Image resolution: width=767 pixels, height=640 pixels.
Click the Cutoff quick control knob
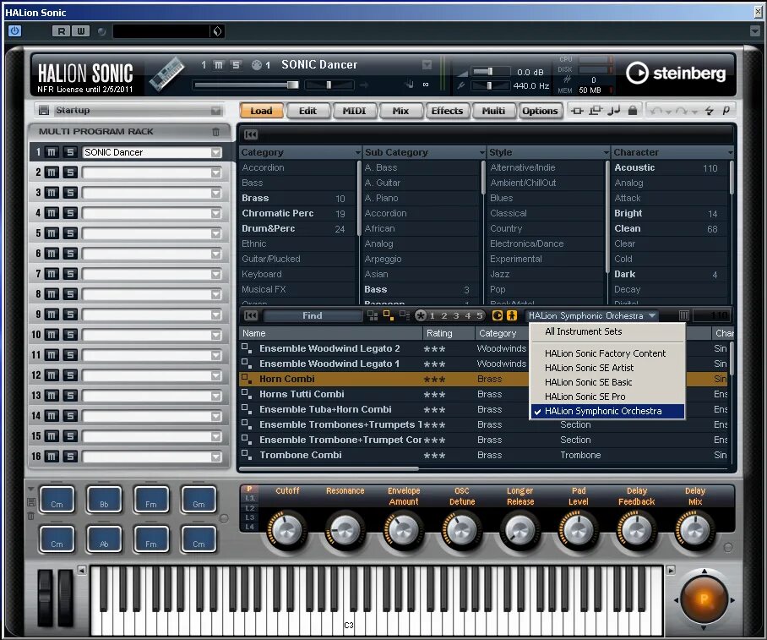[x=286, y=530]
